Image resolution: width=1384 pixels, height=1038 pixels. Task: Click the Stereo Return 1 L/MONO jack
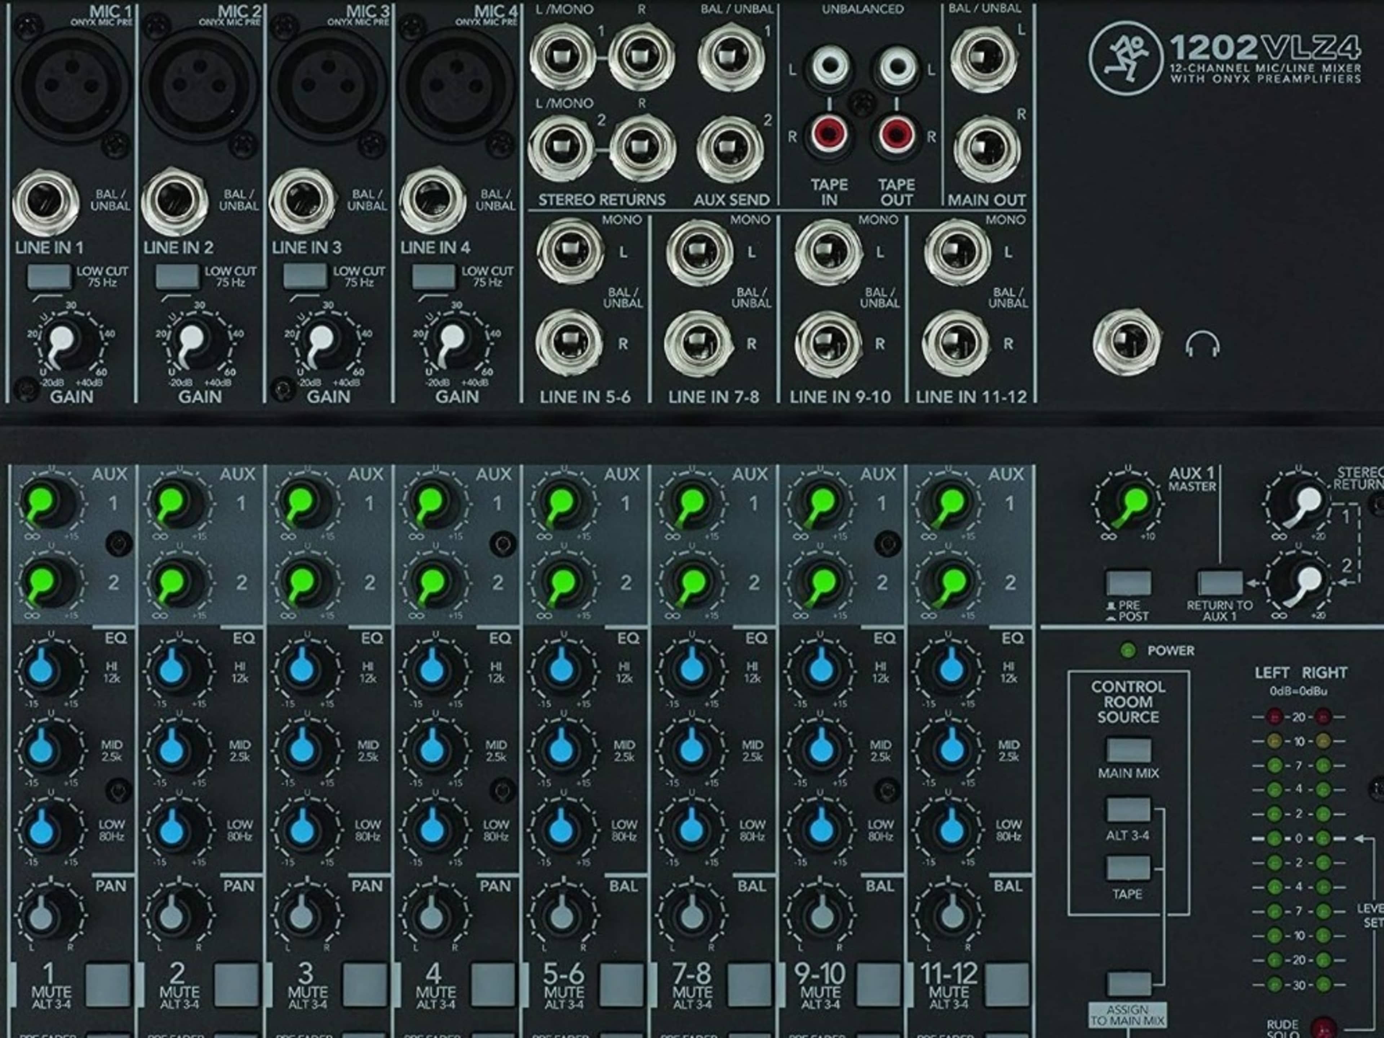pos(563,58)
